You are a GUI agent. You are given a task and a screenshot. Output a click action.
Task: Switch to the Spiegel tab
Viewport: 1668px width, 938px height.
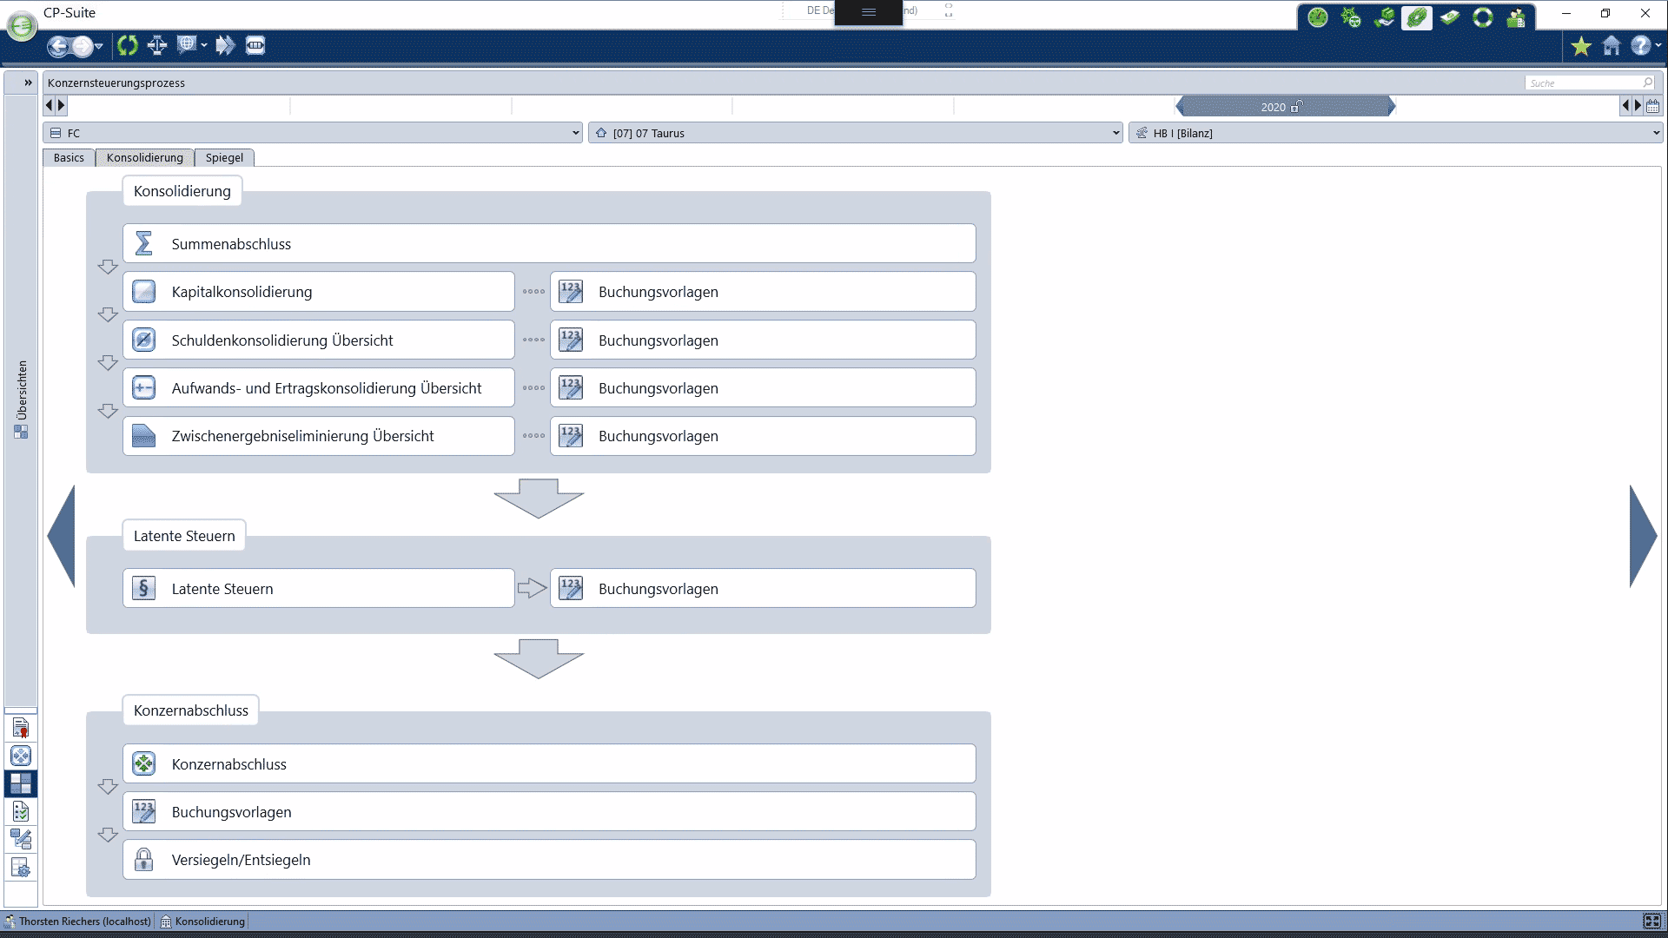(x=224, y=157)
